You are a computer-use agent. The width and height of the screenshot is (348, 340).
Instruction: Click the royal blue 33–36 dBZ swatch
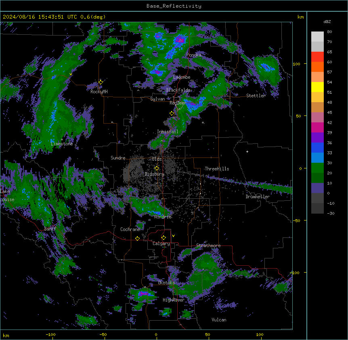pyautogui.click(x=317, y=147)
